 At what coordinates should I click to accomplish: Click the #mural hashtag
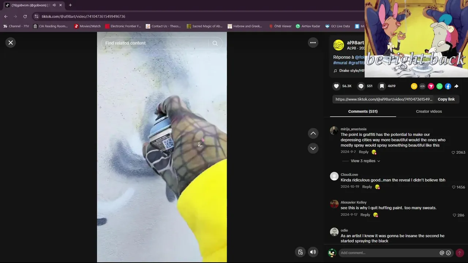[x=340, y=63]
